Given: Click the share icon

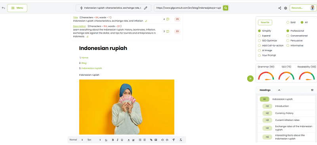Looking at the screenshot, I should click(280, 8).
